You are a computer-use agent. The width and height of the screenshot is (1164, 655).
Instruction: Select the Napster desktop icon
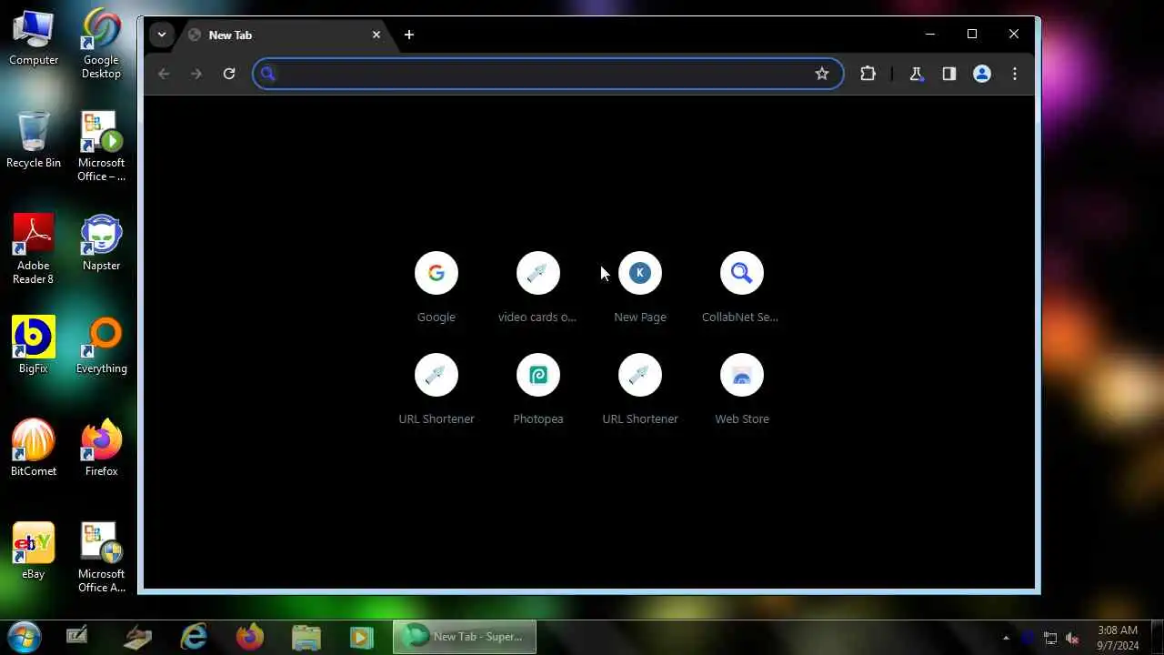[x=101, y=243]
